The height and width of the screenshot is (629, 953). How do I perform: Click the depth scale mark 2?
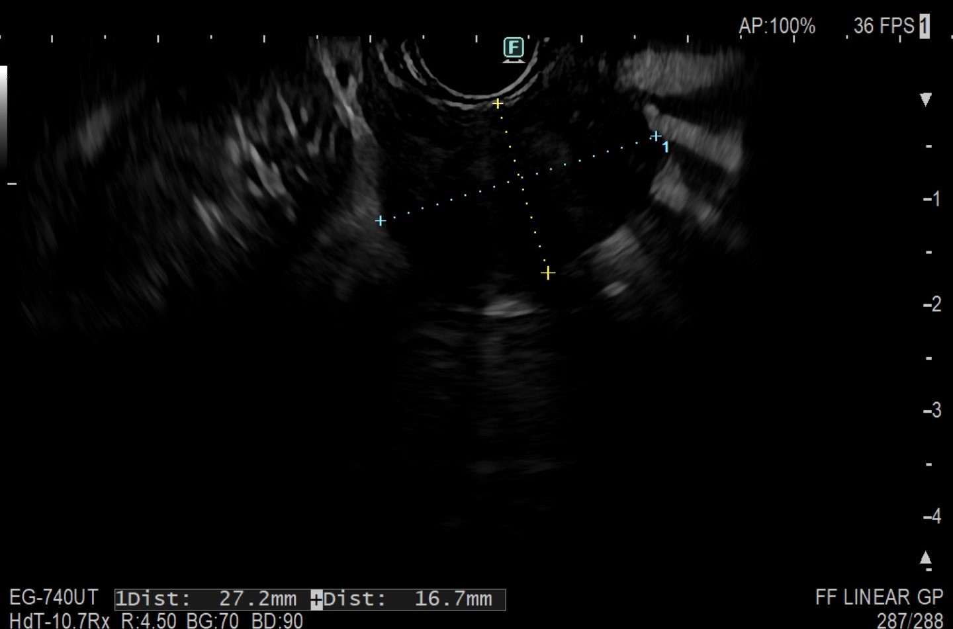tap(932, 304)
